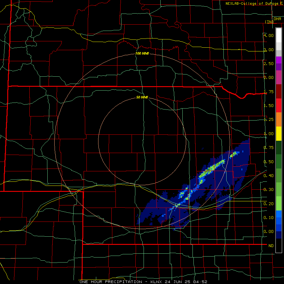
Task: Select the 50 NMI range ring label
Action: (x=142, y=97)
